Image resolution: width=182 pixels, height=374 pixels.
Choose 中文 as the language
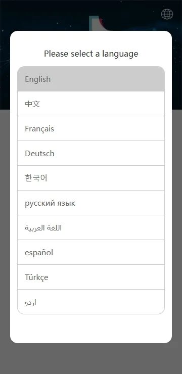coord(91,104)
